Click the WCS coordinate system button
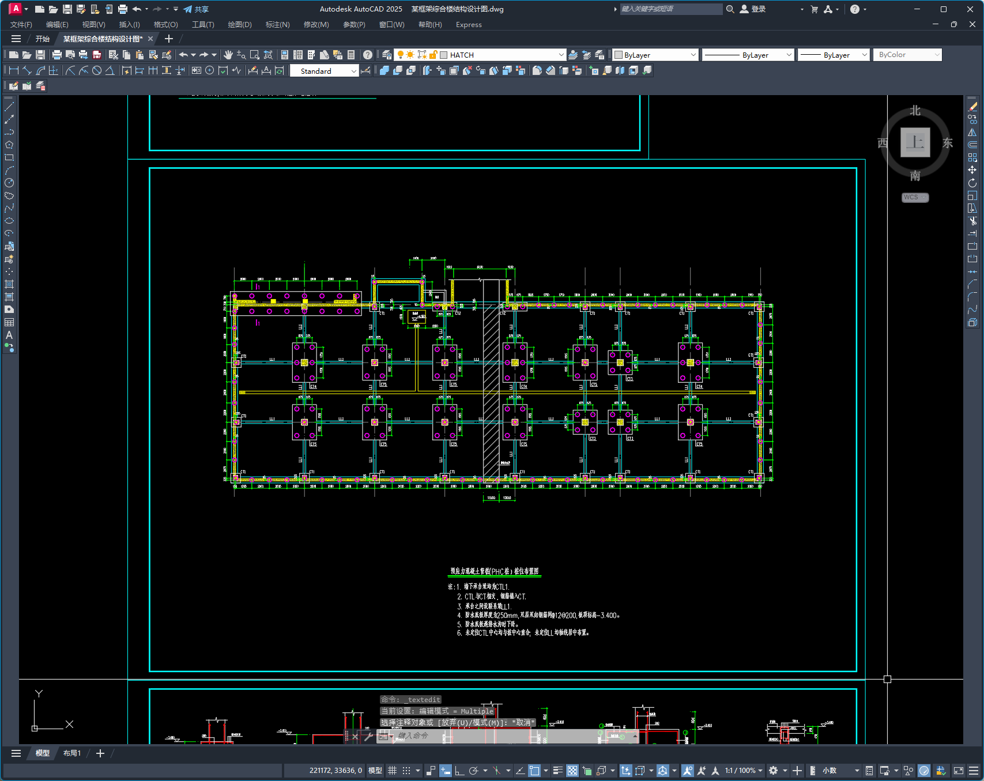 click(x=915, y=197)
